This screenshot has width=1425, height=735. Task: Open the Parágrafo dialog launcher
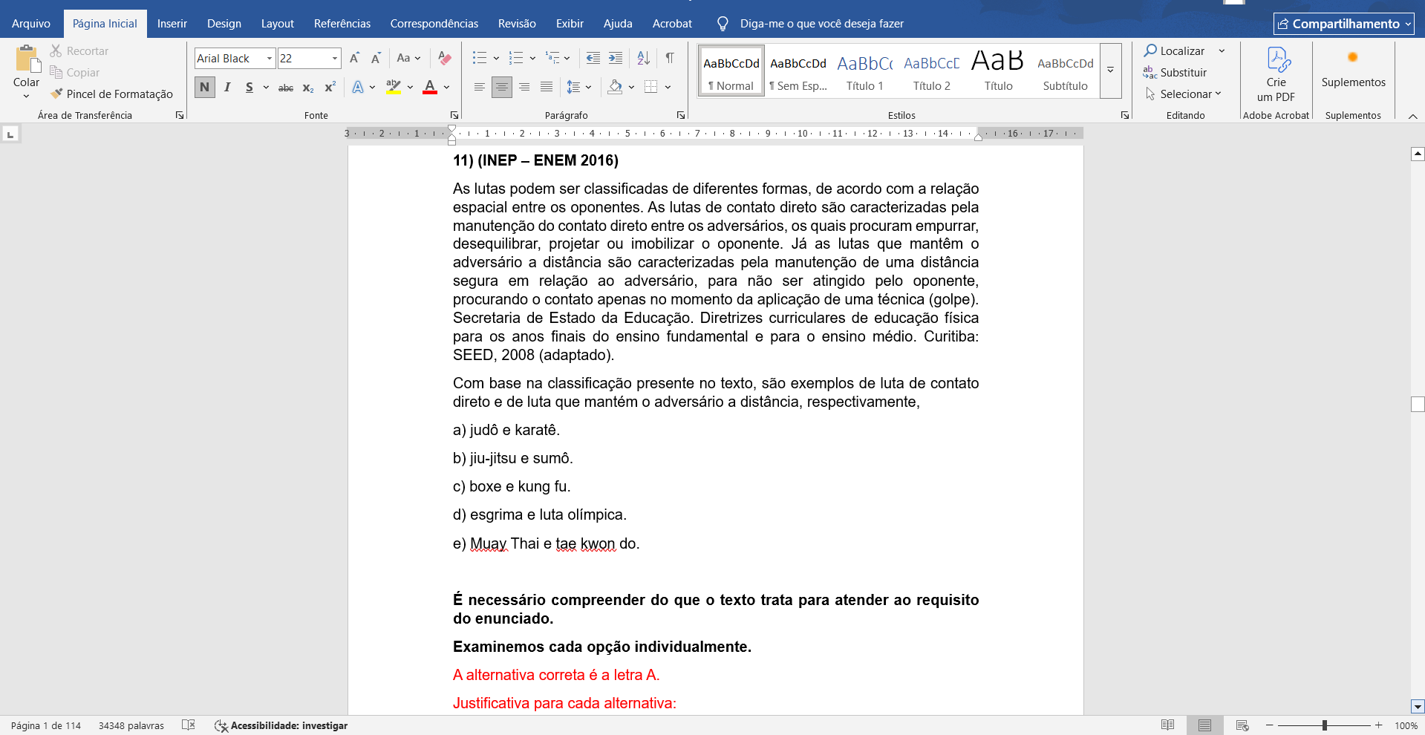coord(681,115)
